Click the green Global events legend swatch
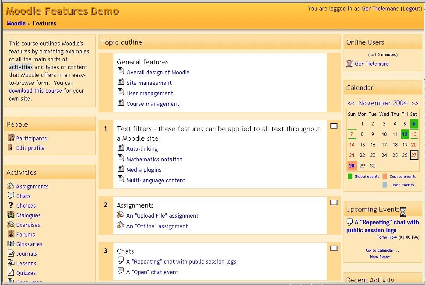Viewport: 425px width, 285px height. pos(350,177)
